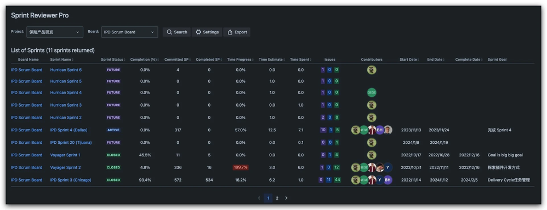Image resolution: width=547 pixels, height=210 pixels.
Task: Click photo avatar at end of Dallas contributors
Action: pyautogui.click(x=388, y=130)
